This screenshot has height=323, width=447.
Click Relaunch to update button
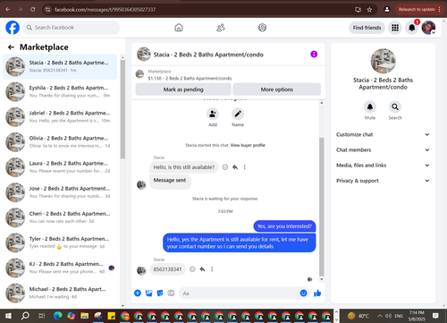tap(419, 10)
